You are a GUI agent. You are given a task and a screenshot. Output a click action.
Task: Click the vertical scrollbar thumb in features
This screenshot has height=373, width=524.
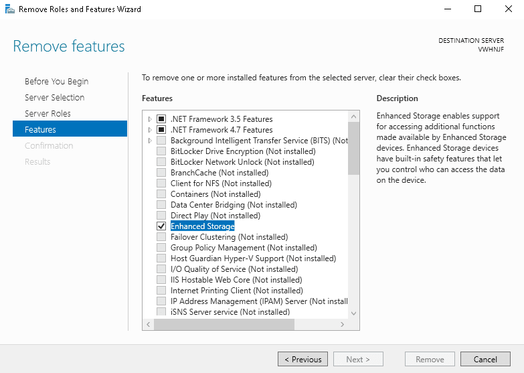click(x=353, y=148)
